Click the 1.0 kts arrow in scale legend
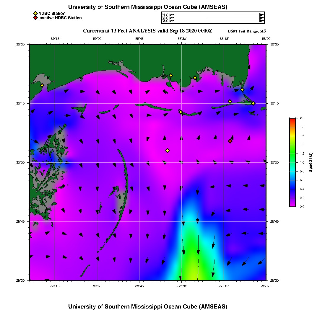This screenshot has height=310, width=325. click(x=248, y=15)
